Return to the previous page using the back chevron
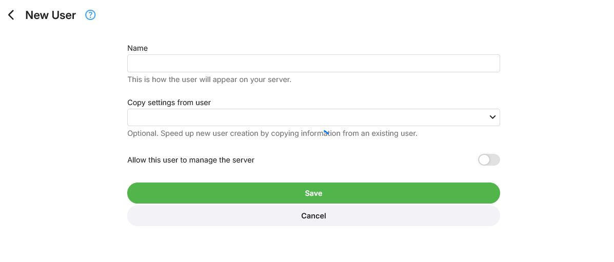 point(11,15)
